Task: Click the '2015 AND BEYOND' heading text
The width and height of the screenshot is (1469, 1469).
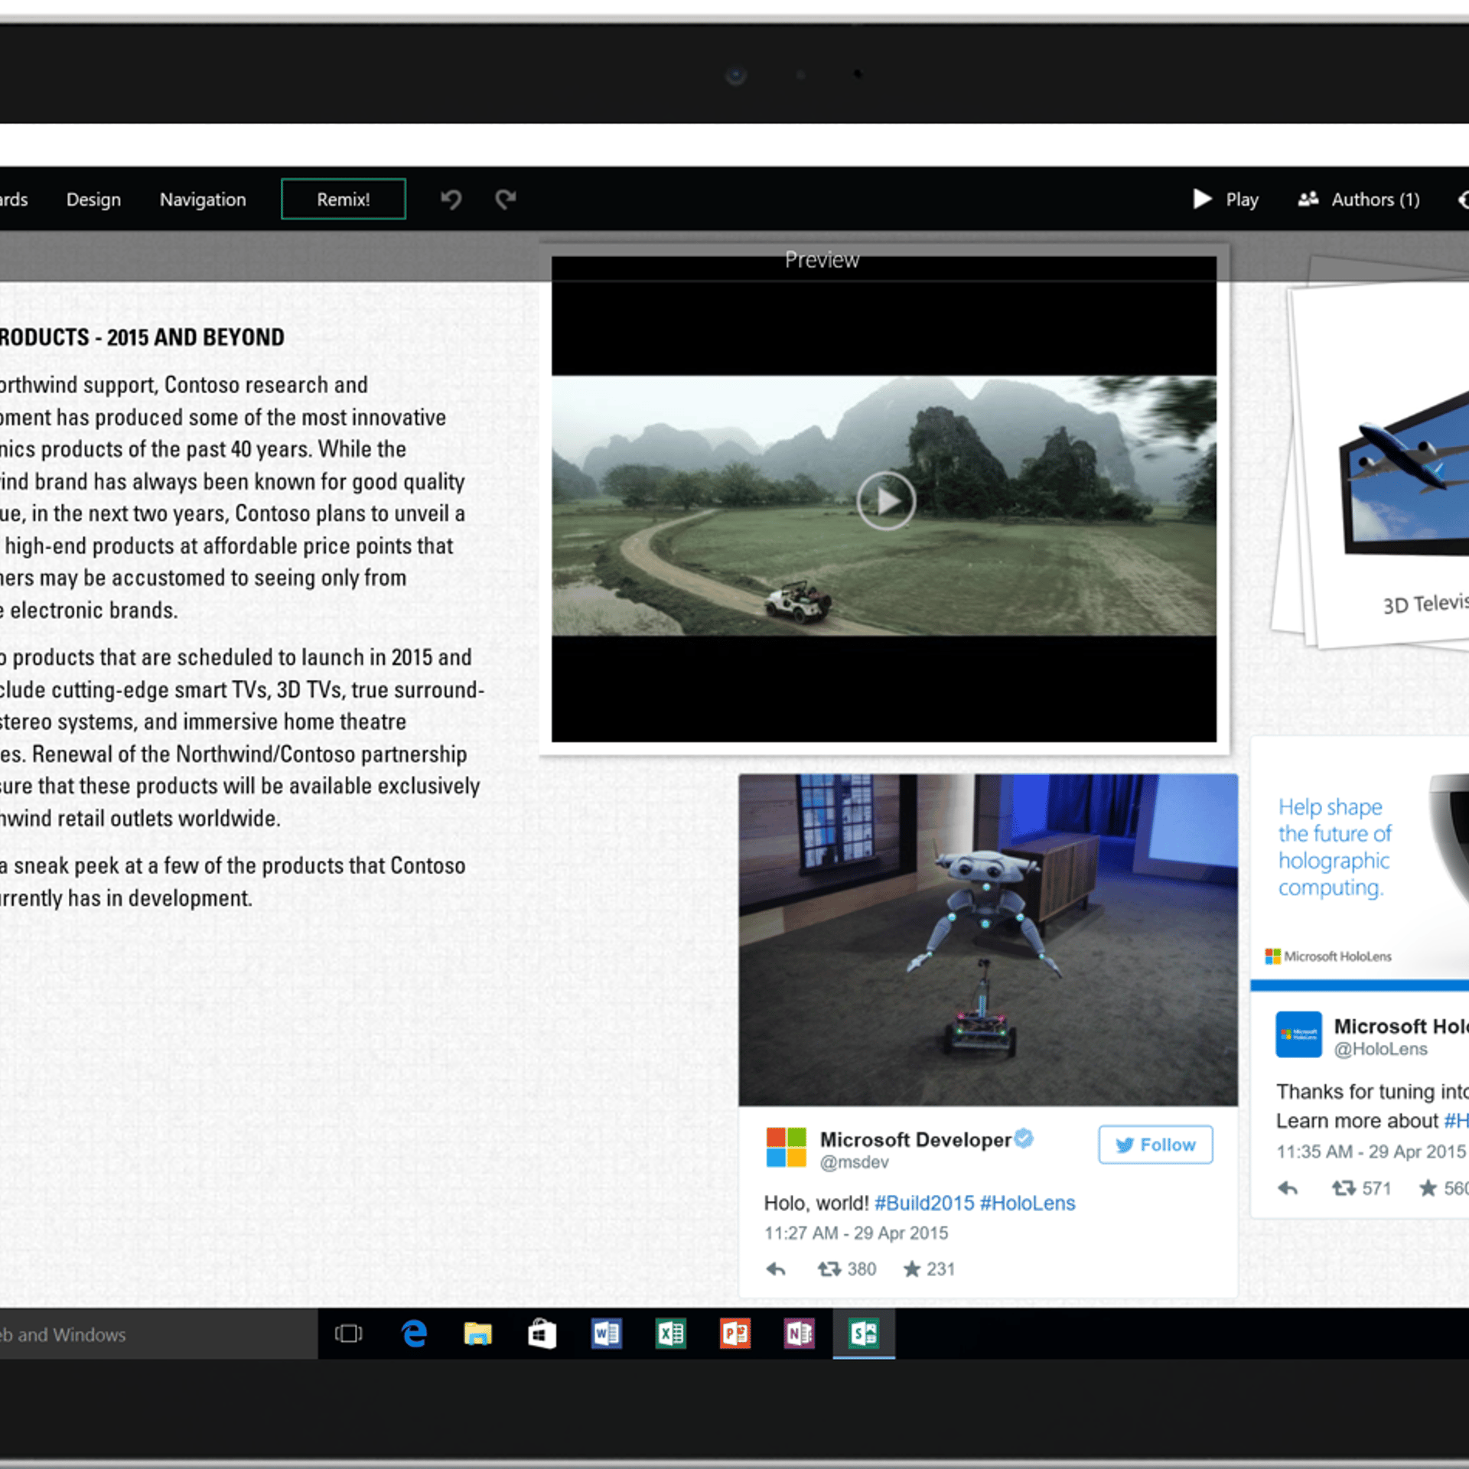Action: coord(195,337)
